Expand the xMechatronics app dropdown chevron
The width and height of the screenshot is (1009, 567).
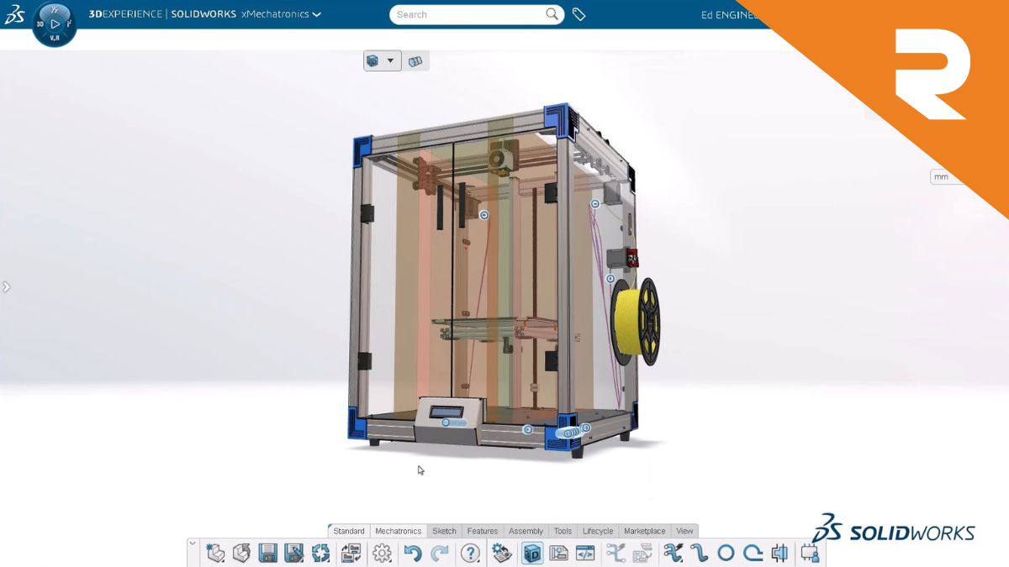point(317,14)
